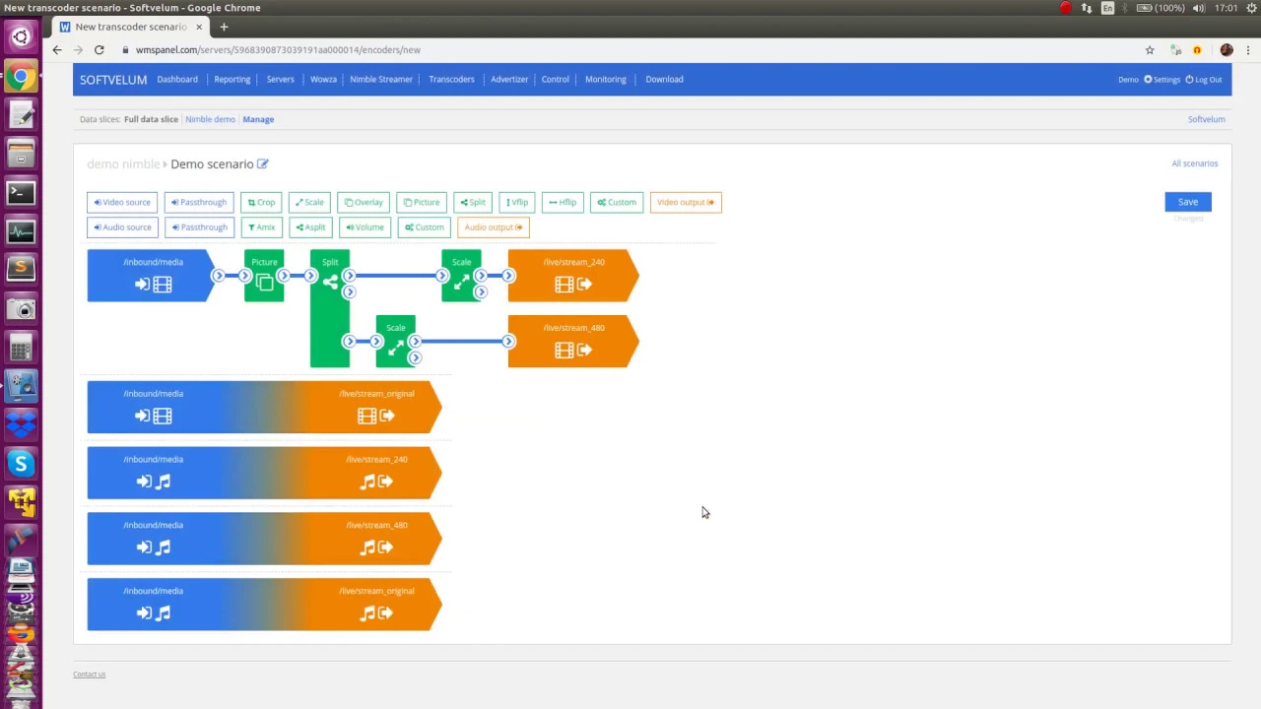Add an audio Custom filter
The height and width of the screenshot is (709, 1261).
[424, 226]
